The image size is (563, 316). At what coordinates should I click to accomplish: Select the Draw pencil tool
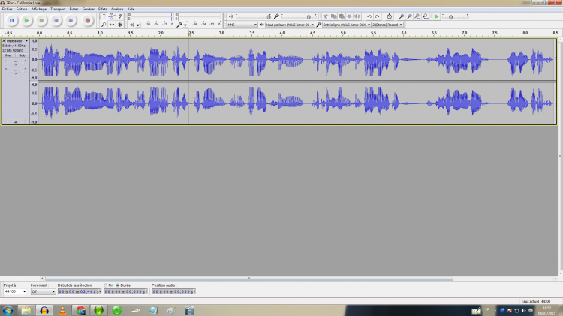[x=120, y=16]
